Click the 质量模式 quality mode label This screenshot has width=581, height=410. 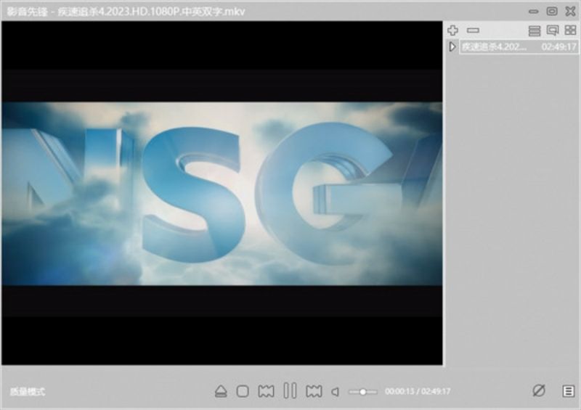(x=28, y=391)
